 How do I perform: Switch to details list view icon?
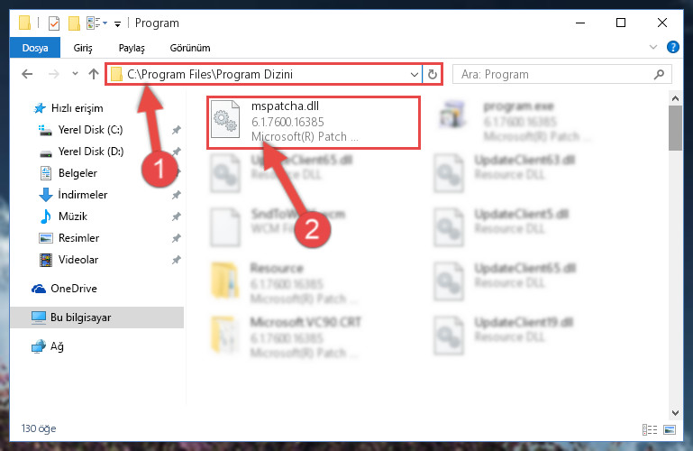650,429
